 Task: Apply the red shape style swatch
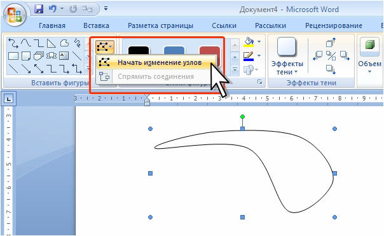210,50
